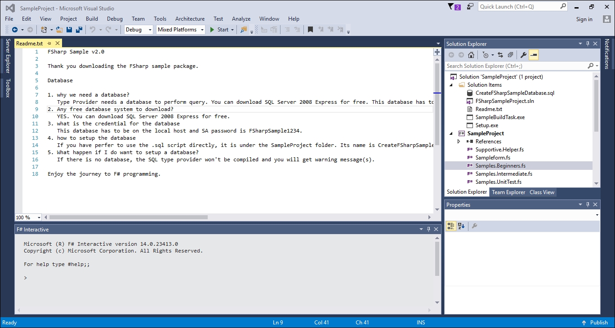Click the Home icon in Solution Explorer

[x=471, y=55]
